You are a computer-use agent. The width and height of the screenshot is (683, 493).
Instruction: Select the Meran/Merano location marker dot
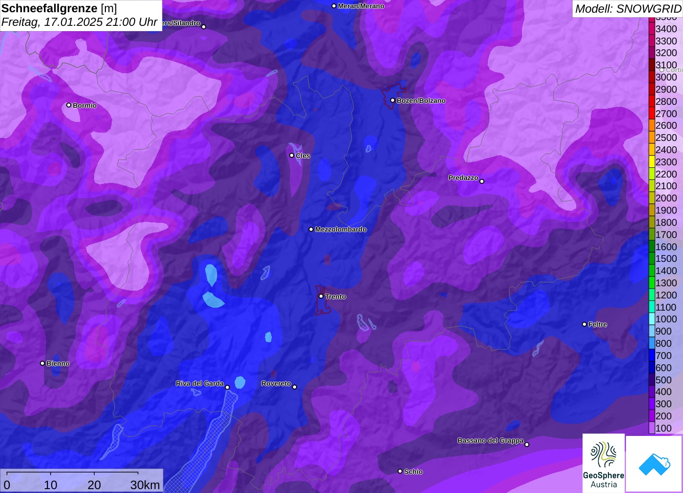click(334, 6)
